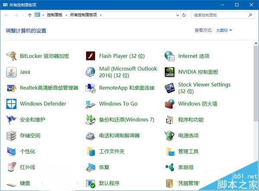This screenshot has width=259, height=191.
Task: Click the control panel icon in address bar
Action: point(37,15)
